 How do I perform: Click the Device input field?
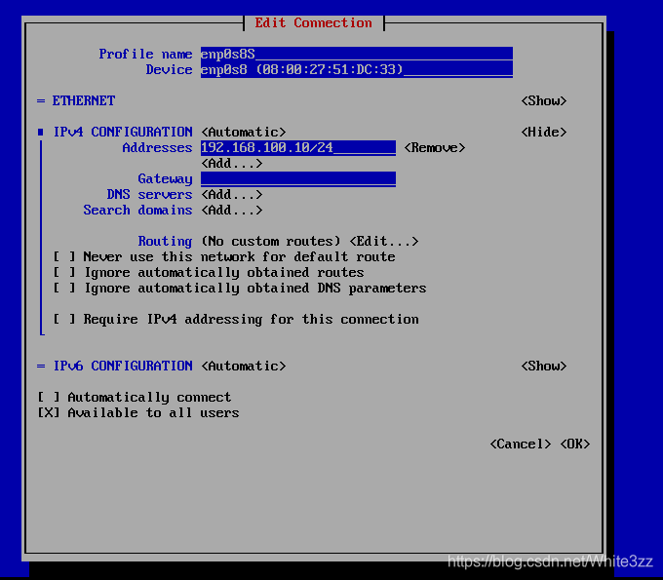click(x=357, y=70)
